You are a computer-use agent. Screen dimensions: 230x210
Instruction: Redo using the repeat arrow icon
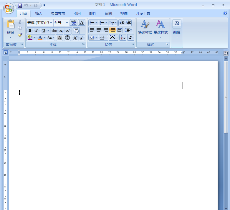pos(36,6)
